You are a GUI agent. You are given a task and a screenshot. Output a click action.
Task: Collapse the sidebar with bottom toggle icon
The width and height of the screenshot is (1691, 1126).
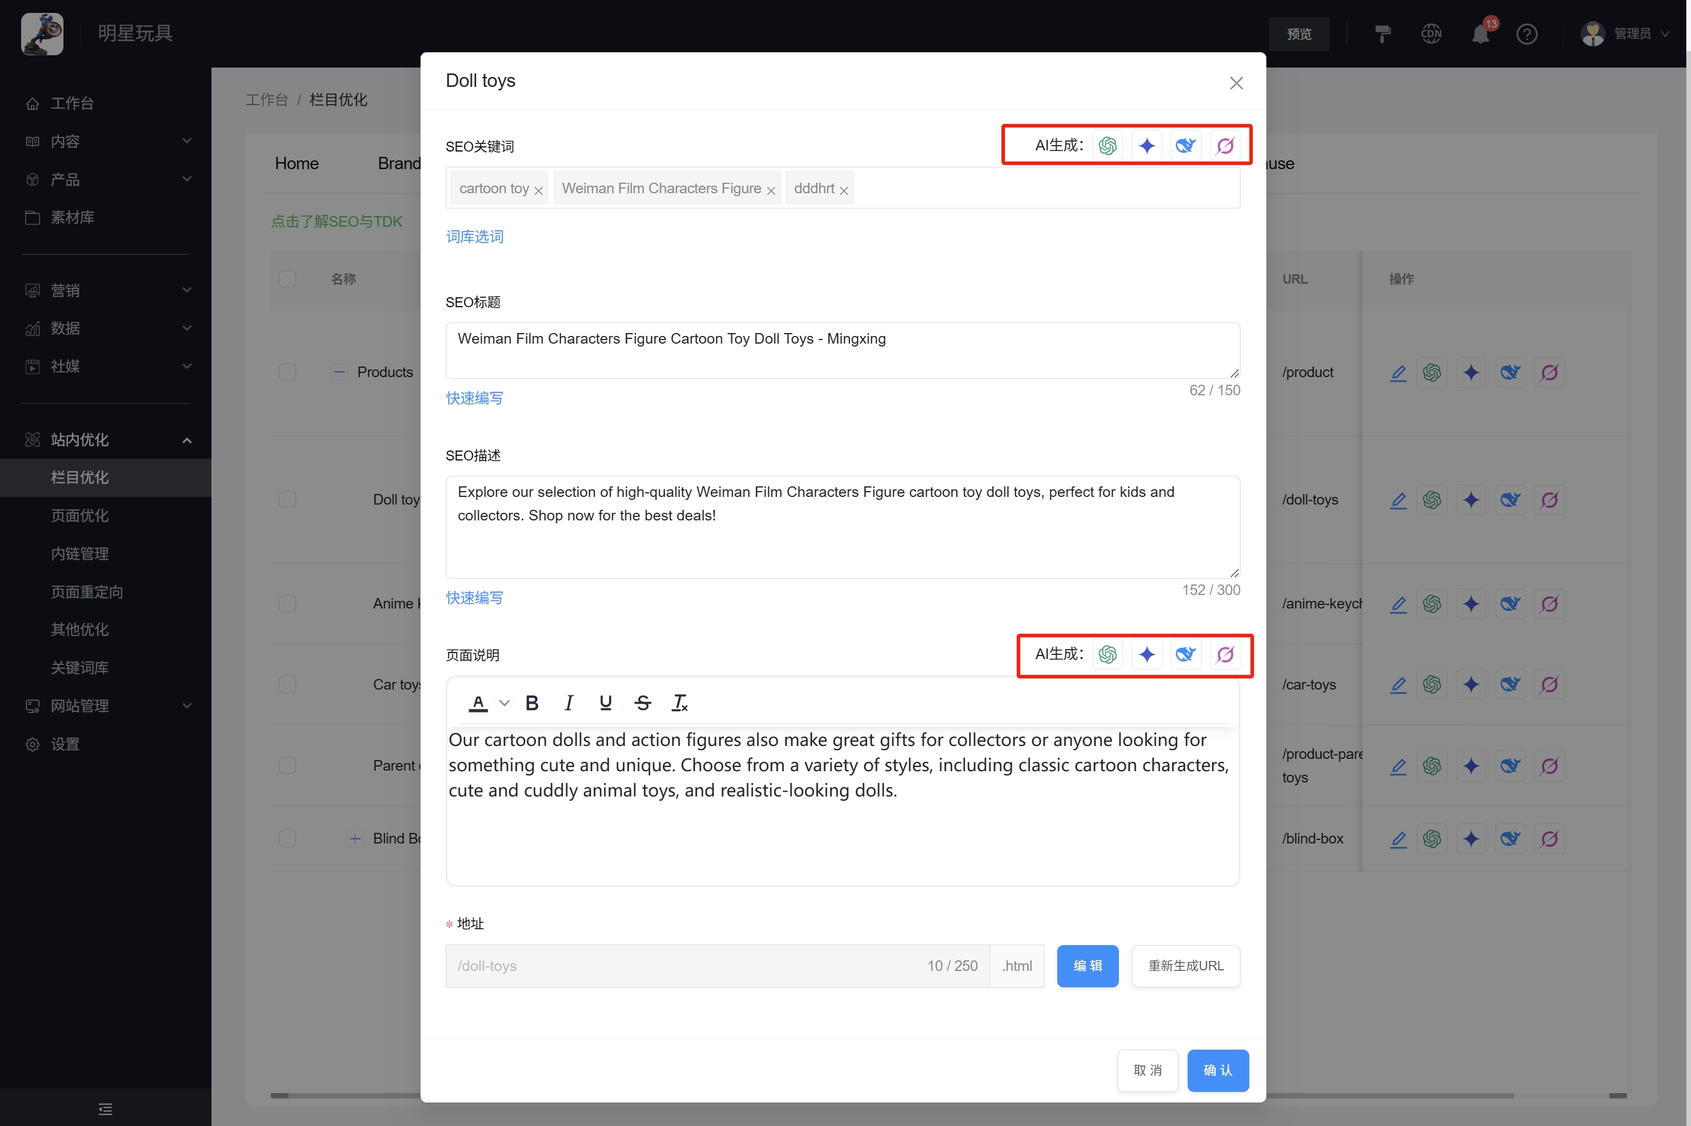[x=106, y=1109]
